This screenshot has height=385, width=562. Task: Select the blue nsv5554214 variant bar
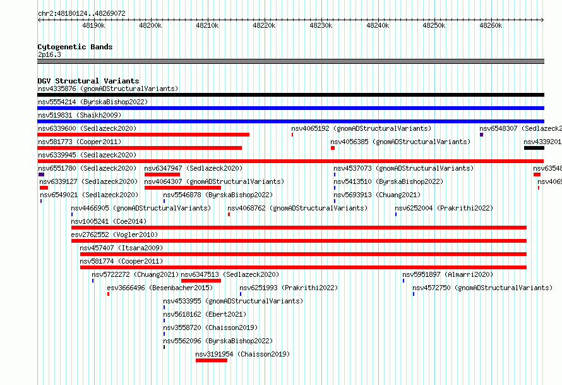[290, 108]
